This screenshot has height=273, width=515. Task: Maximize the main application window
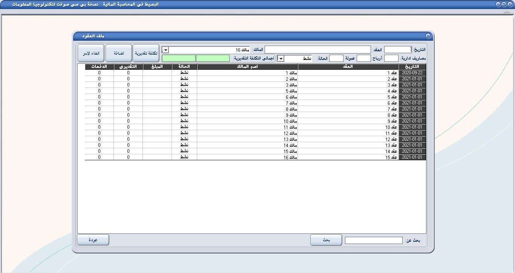(x=504, y=4)
